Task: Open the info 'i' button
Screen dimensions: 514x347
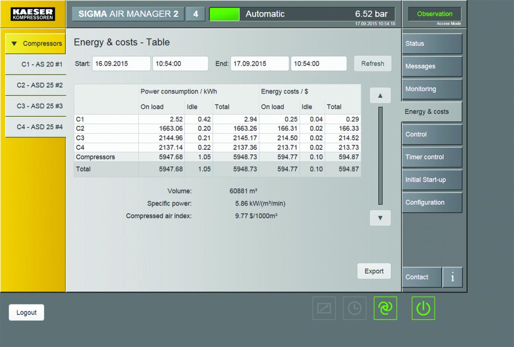Action: tap(452, 277)
